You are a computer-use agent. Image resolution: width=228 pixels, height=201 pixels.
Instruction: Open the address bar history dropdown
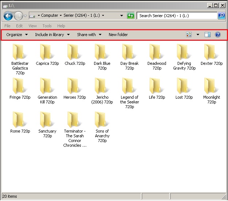click(121, 16)
